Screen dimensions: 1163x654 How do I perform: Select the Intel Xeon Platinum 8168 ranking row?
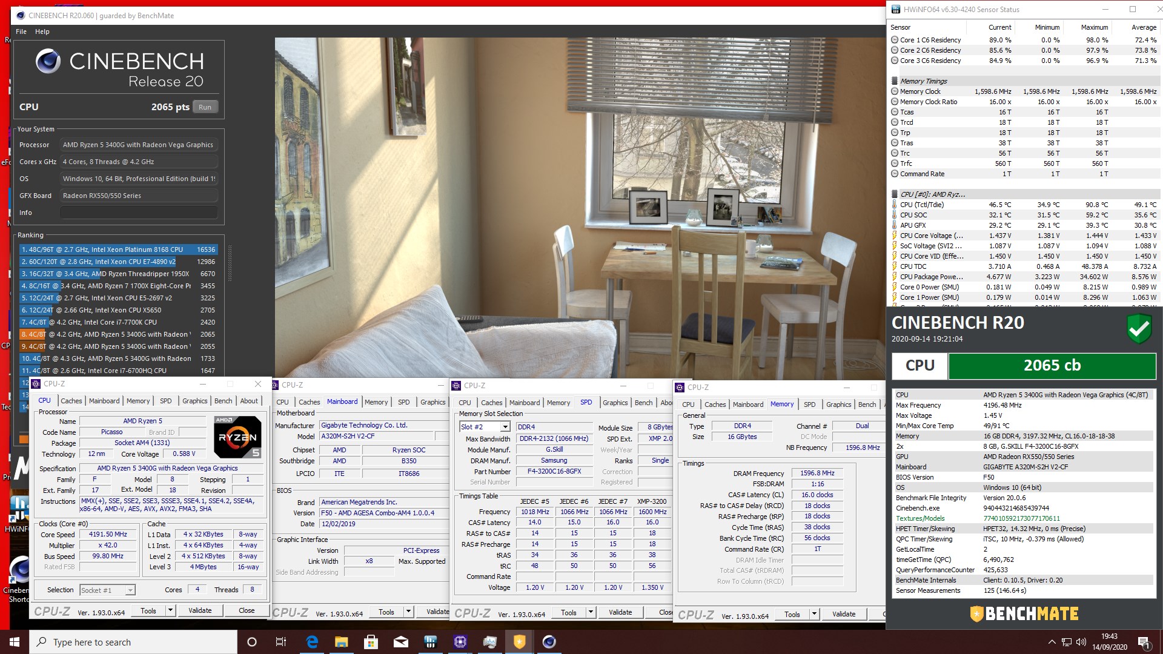click(118, 249)
